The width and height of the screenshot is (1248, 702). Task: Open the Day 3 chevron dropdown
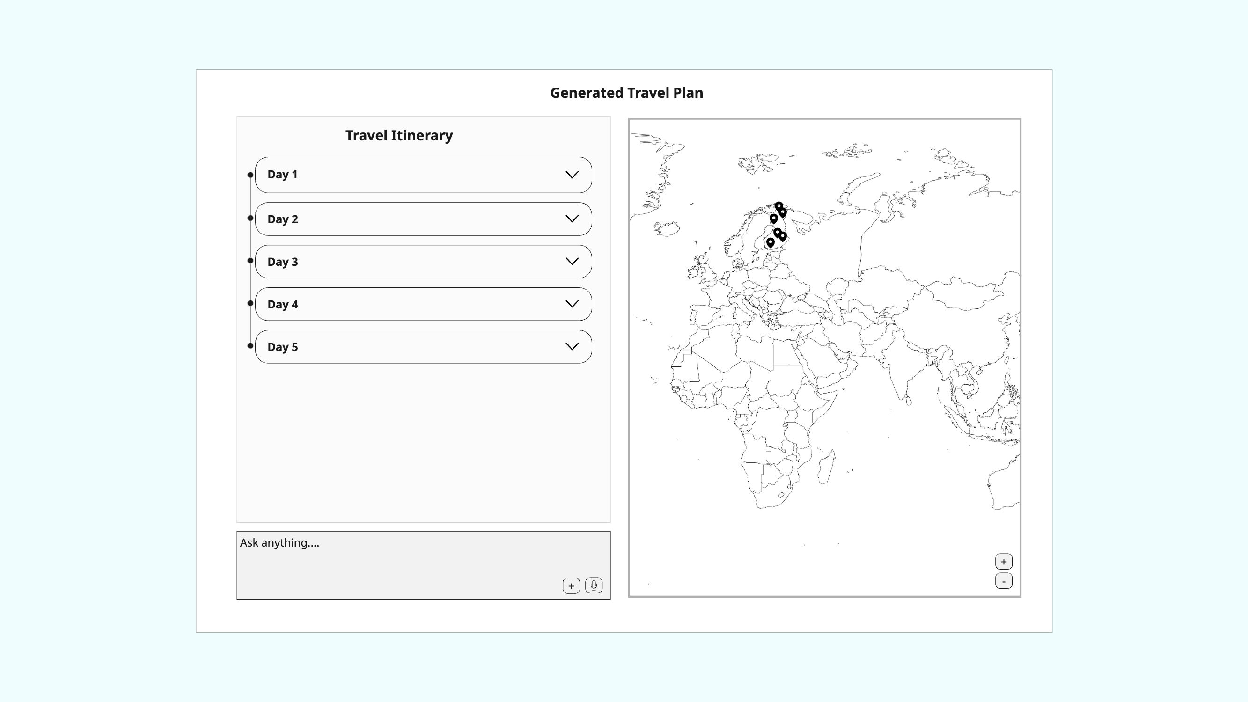[x=572, y=262]
